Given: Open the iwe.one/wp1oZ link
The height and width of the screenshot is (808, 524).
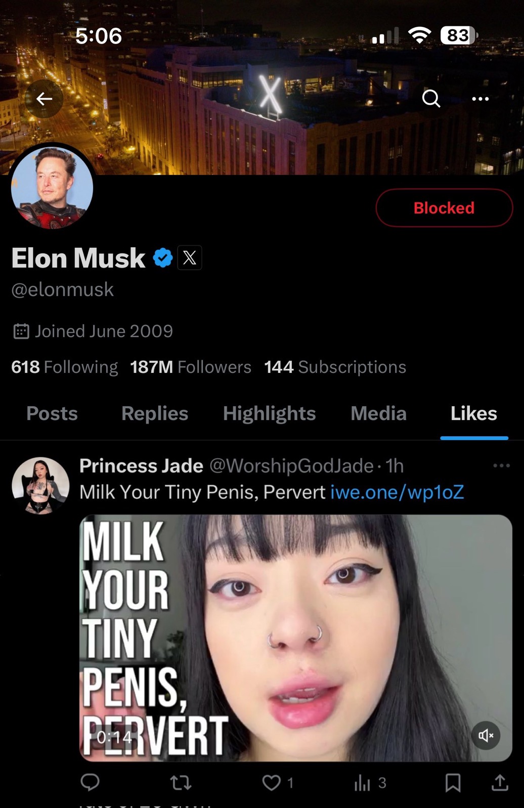Looking at the screenshot, I should [397, 492].
